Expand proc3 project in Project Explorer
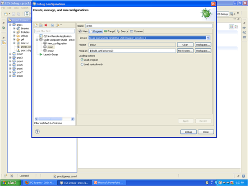This screenshot has height=186, width=248. pyautogui.click(x=10, y=58)
